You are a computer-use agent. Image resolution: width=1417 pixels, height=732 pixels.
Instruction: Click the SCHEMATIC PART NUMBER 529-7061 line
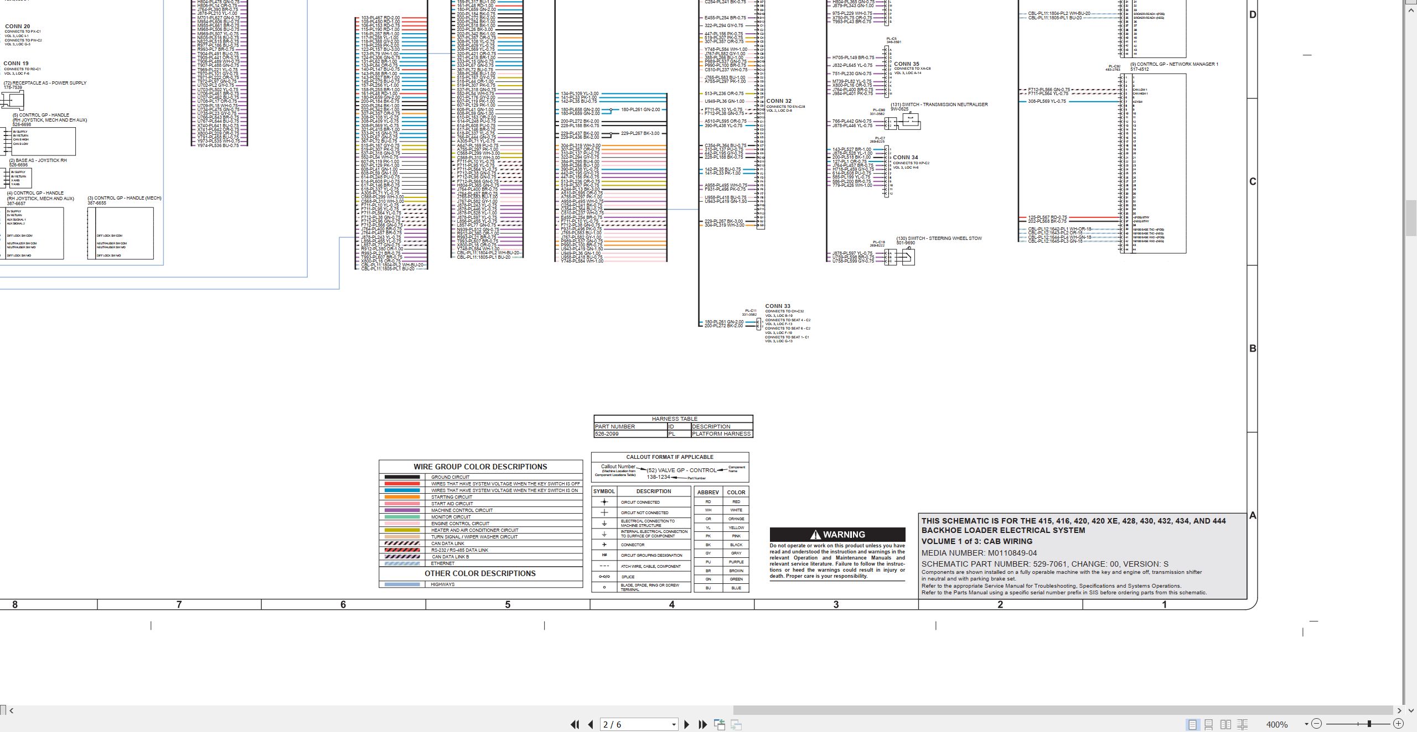click(1045, 564)
